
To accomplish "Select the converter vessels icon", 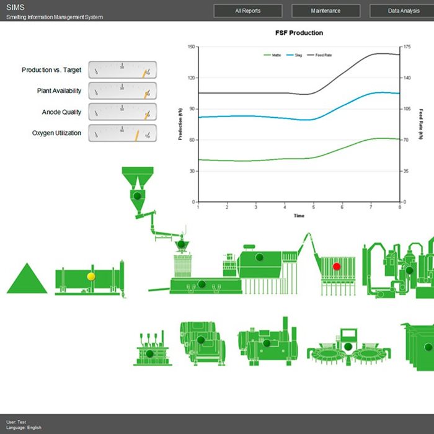I will (x=203, y=343).
